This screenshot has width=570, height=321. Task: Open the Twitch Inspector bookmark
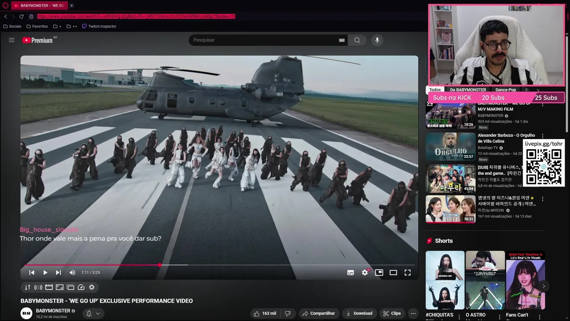[99, 26]
